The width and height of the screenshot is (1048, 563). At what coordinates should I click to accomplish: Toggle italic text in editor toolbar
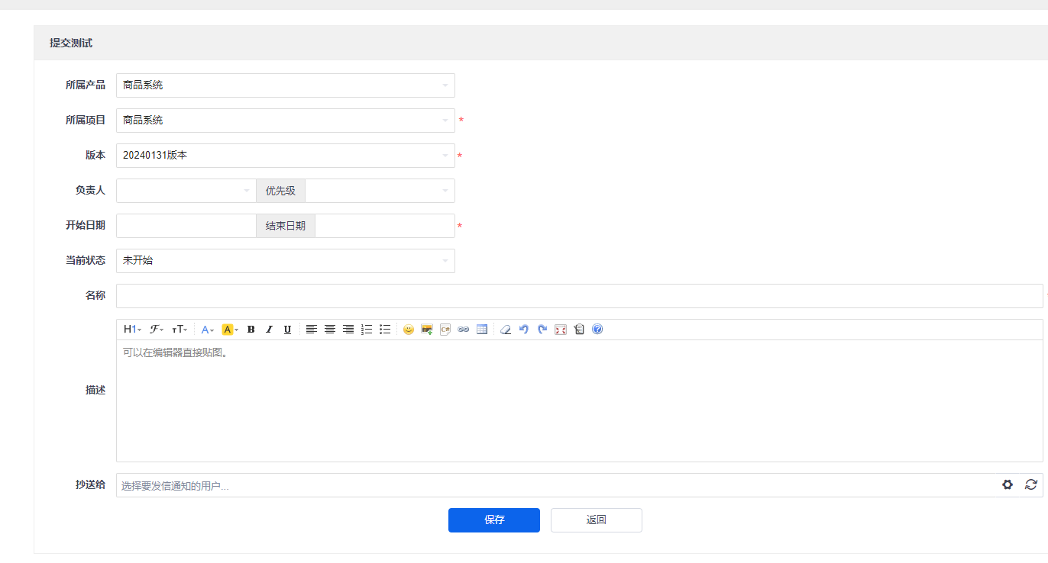[269, 330]
